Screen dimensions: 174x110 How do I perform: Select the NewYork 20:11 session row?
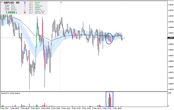37,13
